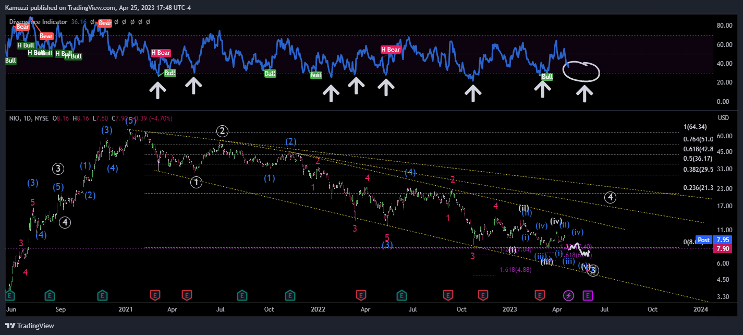
Task: Click the green earnings marker just after Oct 2021
Action: coord(289,295)
